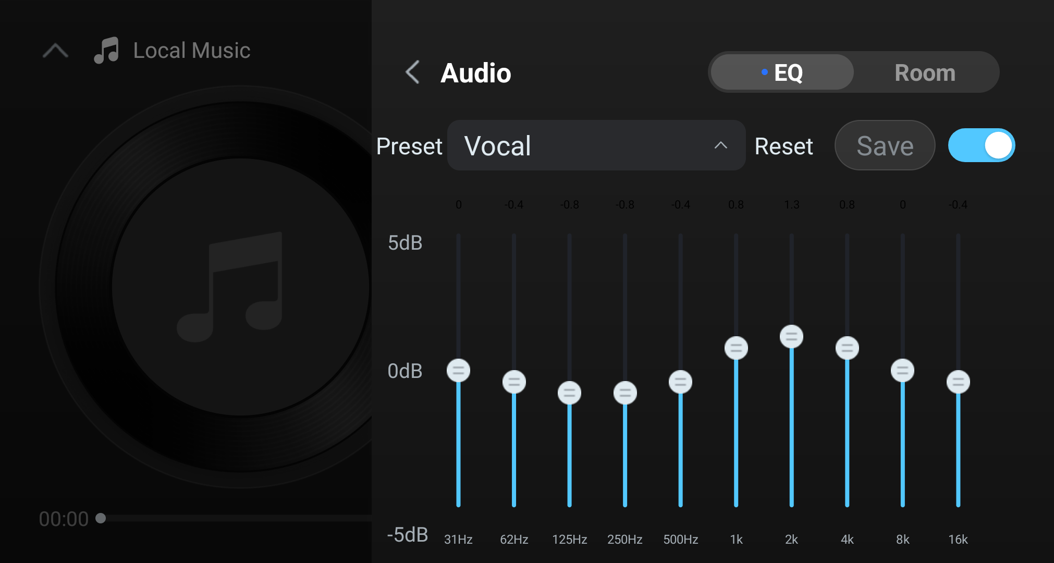Go back using the Audio back arrow
Image resolution: width=1054 pixels, height=563 pixels.
click(412, 72)
